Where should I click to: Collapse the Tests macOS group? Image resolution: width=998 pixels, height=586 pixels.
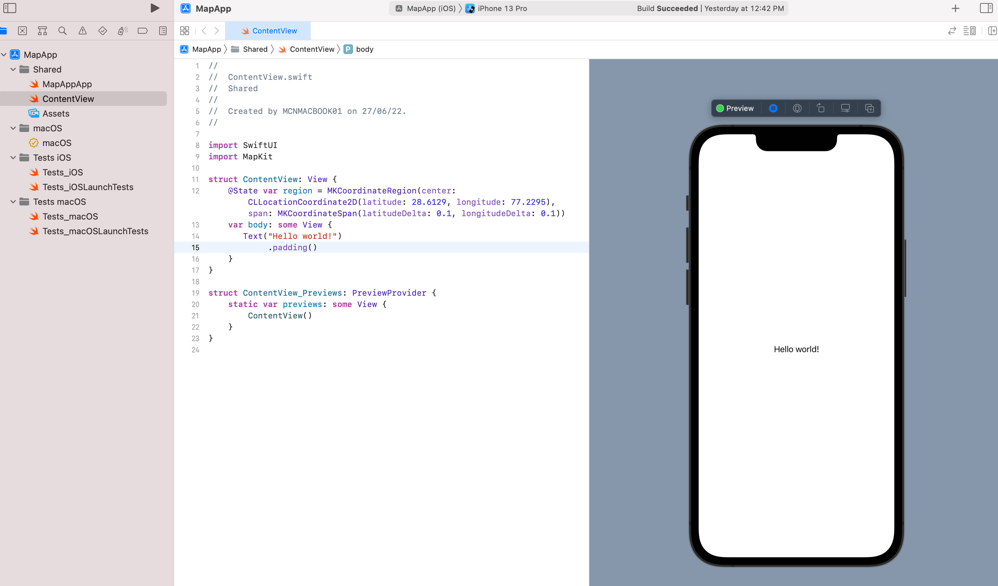pos(13,202)
